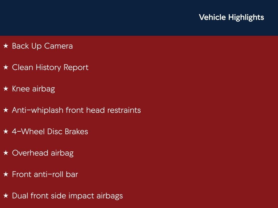Click the star before Dual front side impact airbags
Image resolution: width=278 pixels, height=208 pixels.
tap(6, 196)
